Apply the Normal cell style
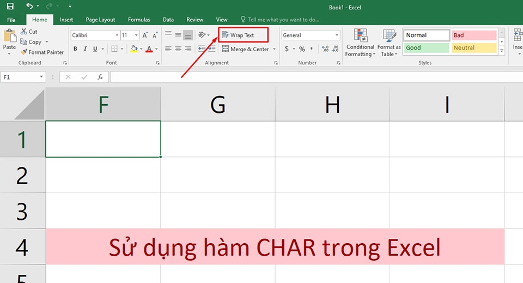This screenshot has width=523, height=283. pyautogui.click(x=427, y=35)
